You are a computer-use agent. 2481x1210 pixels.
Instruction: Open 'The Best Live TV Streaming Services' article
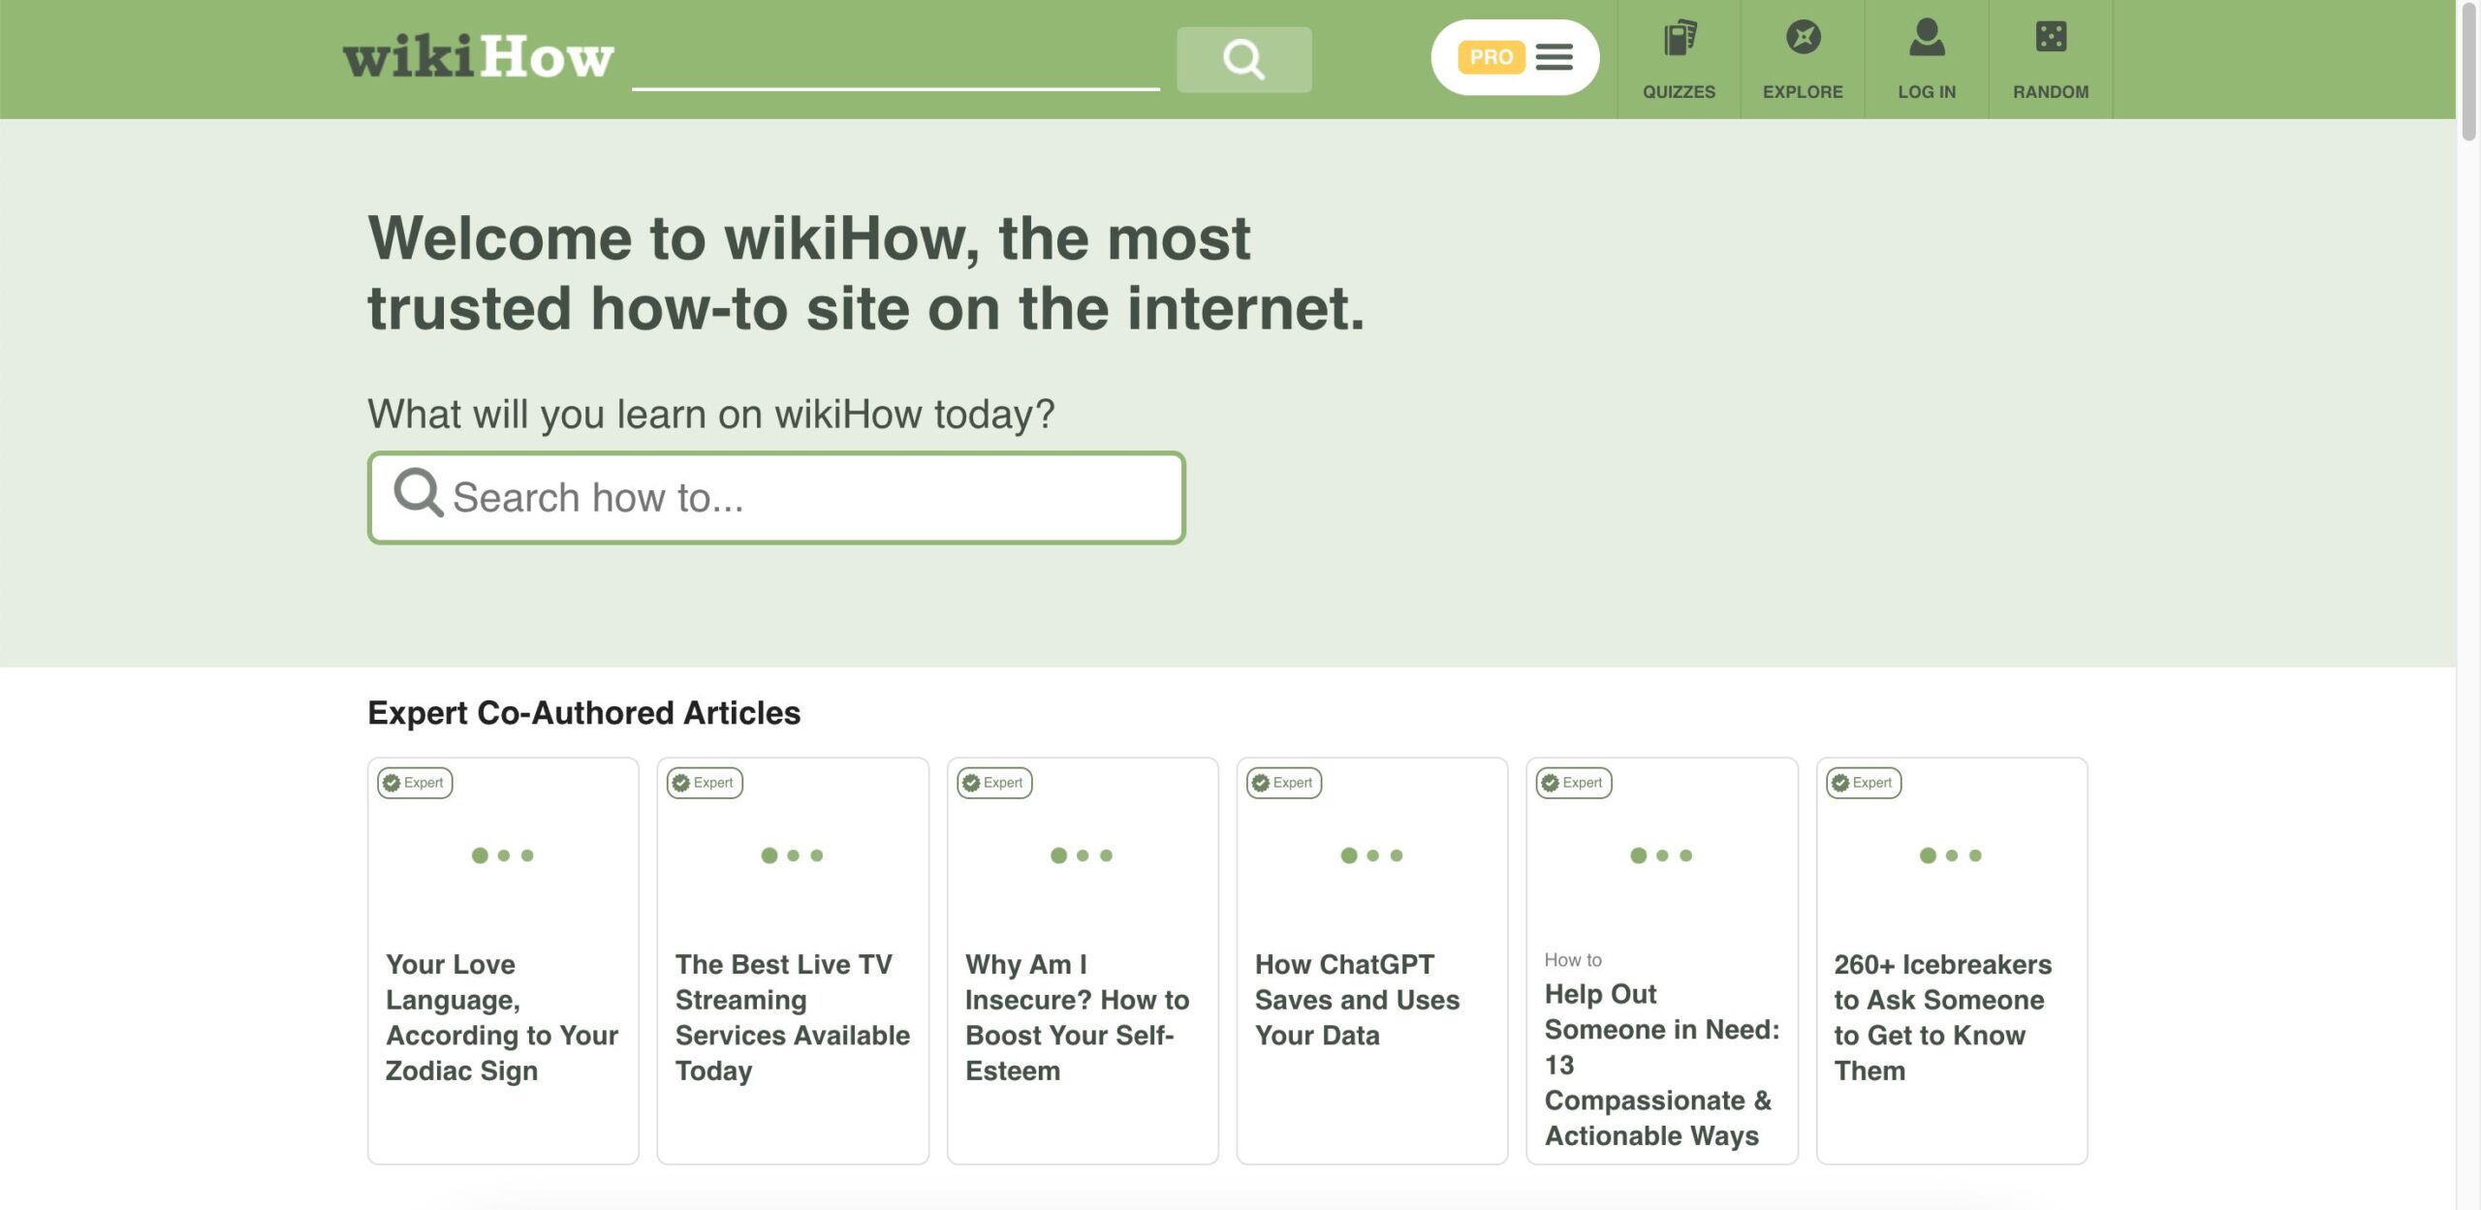pos(792,1017)
